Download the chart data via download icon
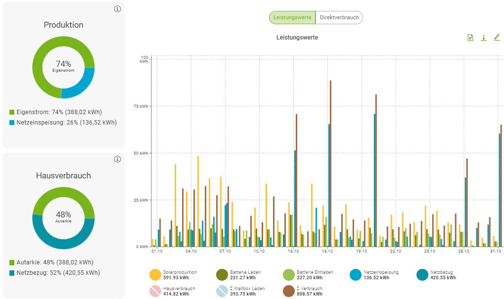The image size is (504, 299). [x=484, y=38]
